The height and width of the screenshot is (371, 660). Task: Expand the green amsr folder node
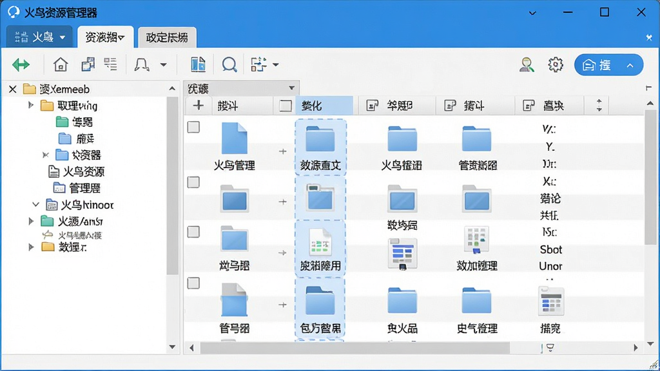(x=30, y=221)
